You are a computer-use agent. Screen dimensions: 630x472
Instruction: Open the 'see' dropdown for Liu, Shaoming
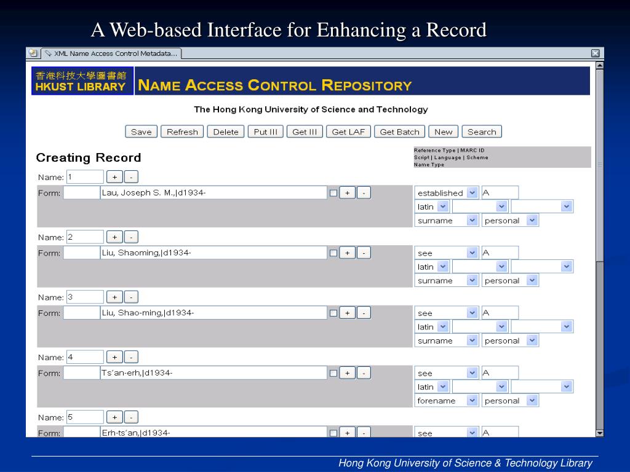447,253
